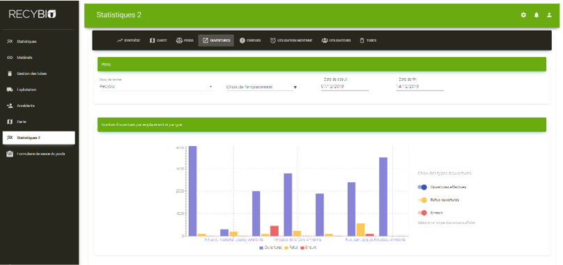Click the axis label 1 Impasse de la Gare

(x=298, y=240)
